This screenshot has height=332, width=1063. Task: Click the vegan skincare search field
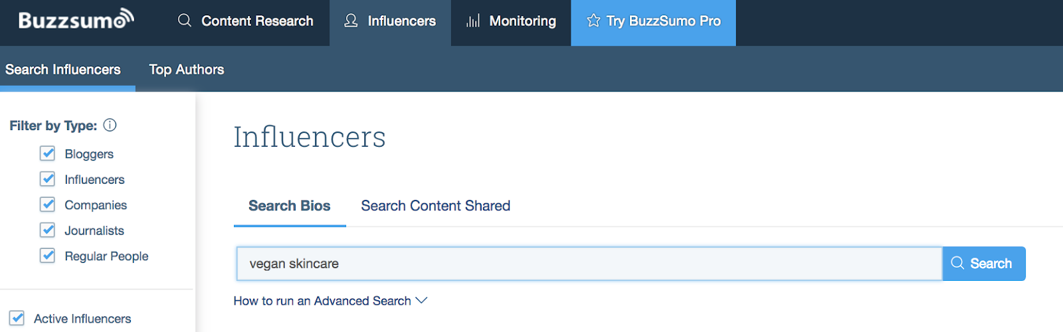(589, 264)
